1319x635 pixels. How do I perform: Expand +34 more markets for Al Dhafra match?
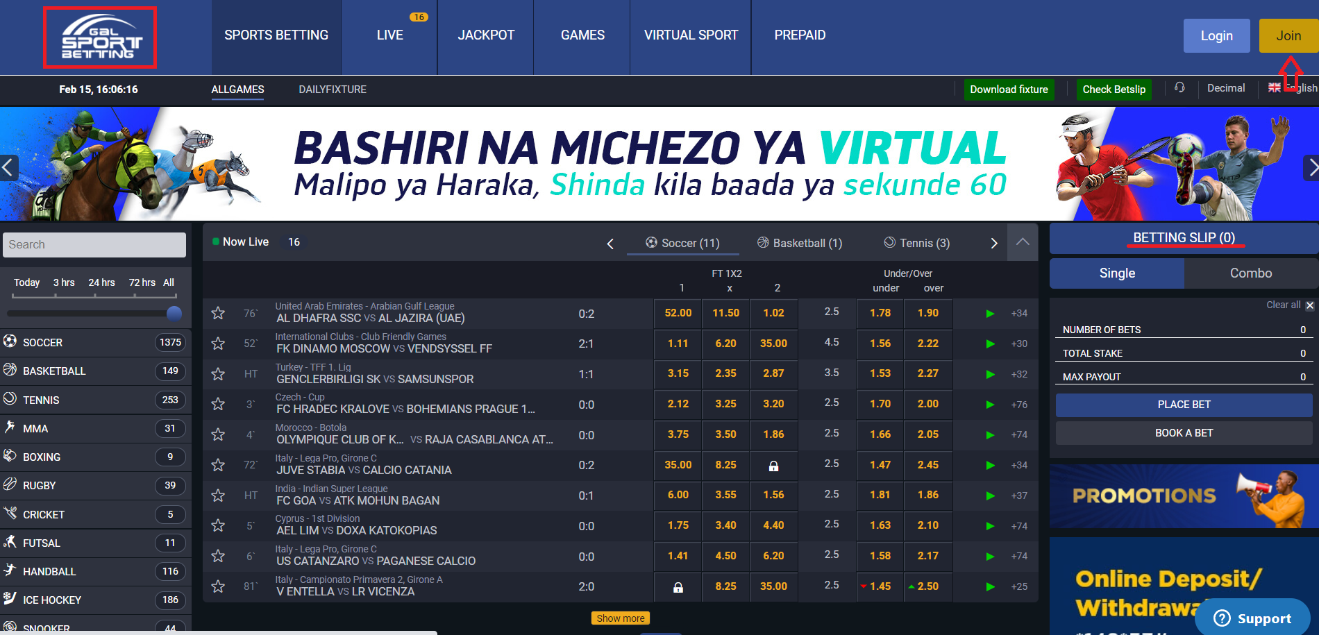tap(1019, 314)
